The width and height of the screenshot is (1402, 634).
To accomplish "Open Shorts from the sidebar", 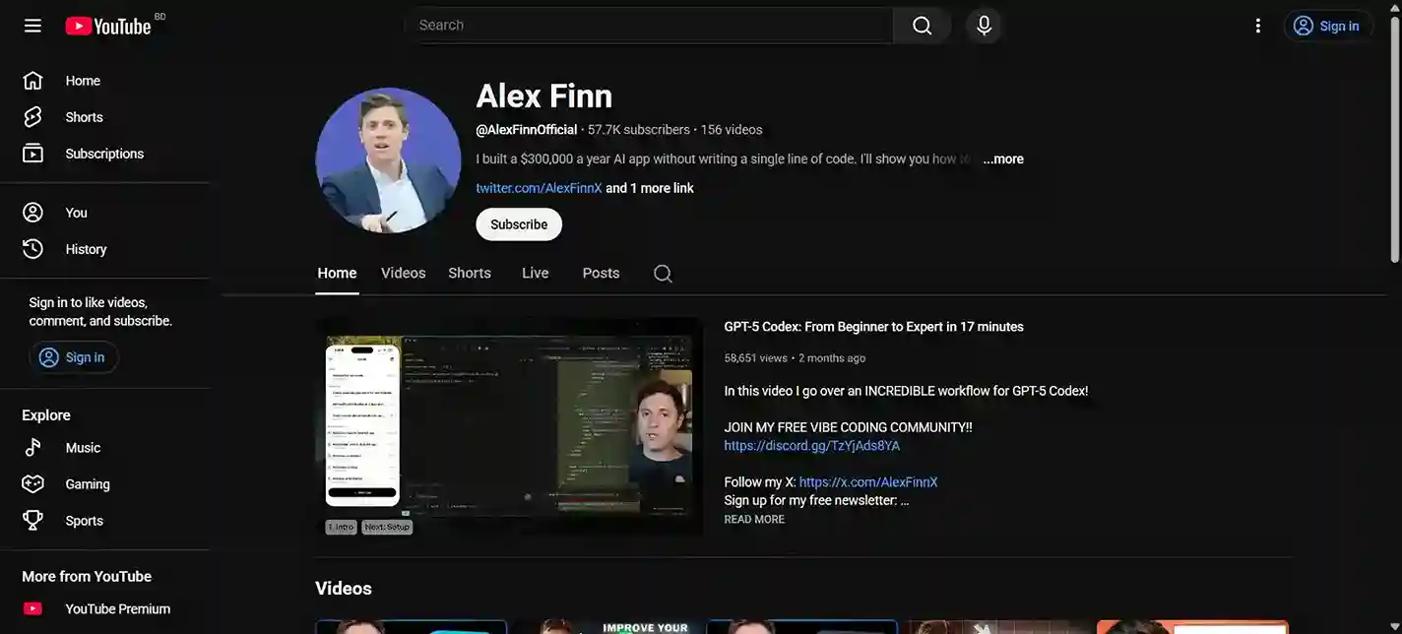I will [84, 117].
